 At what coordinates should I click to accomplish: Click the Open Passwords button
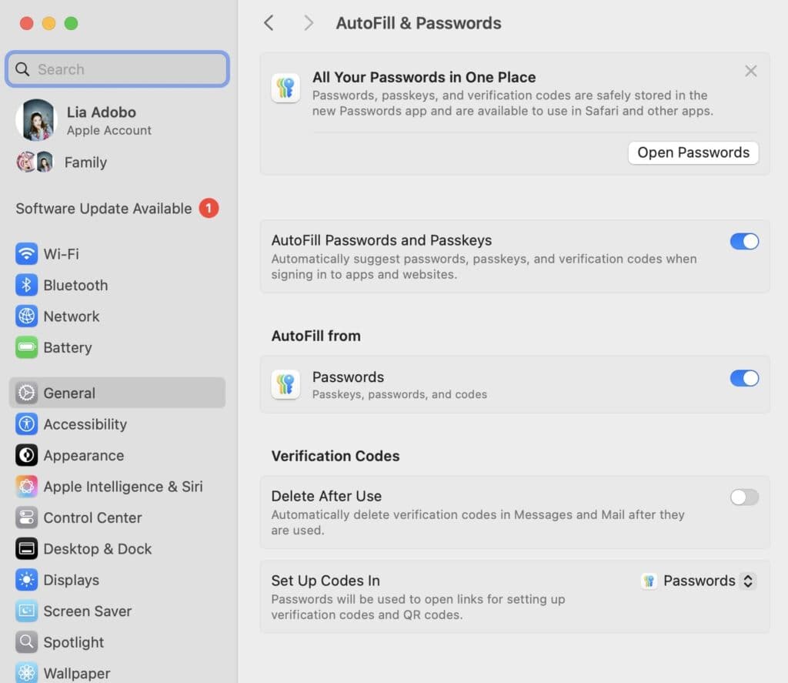click(693, 152)
